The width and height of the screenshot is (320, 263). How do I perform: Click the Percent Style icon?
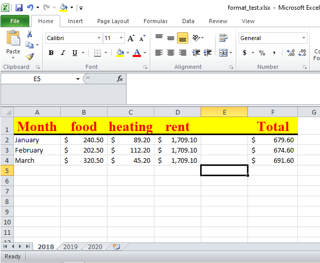click(262, 53)
